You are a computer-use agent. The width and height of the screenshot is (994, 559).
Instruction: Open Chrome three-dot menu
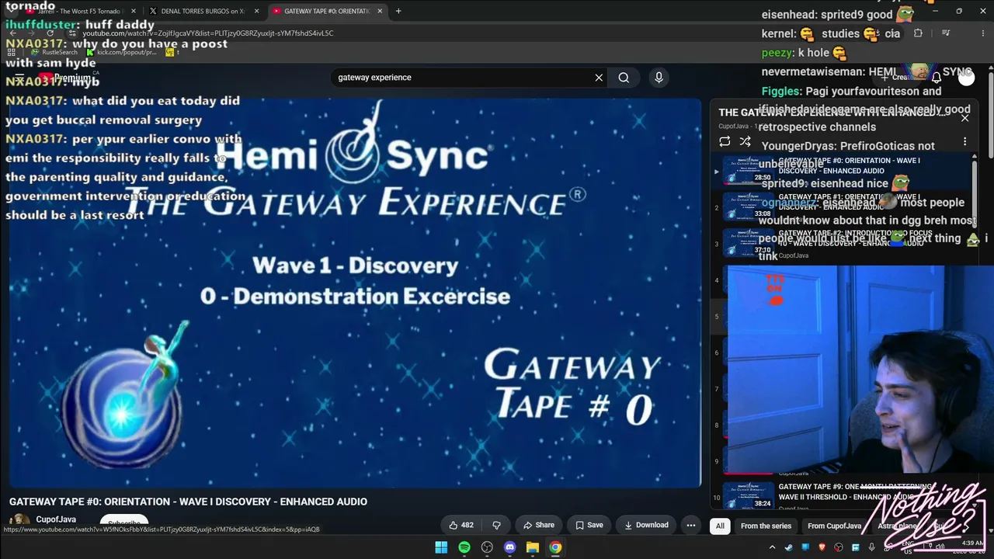[982, 33]
